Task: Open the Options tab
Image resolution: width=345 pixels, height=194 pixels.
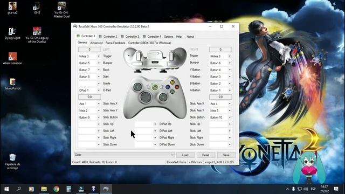Action: point(168,37)
